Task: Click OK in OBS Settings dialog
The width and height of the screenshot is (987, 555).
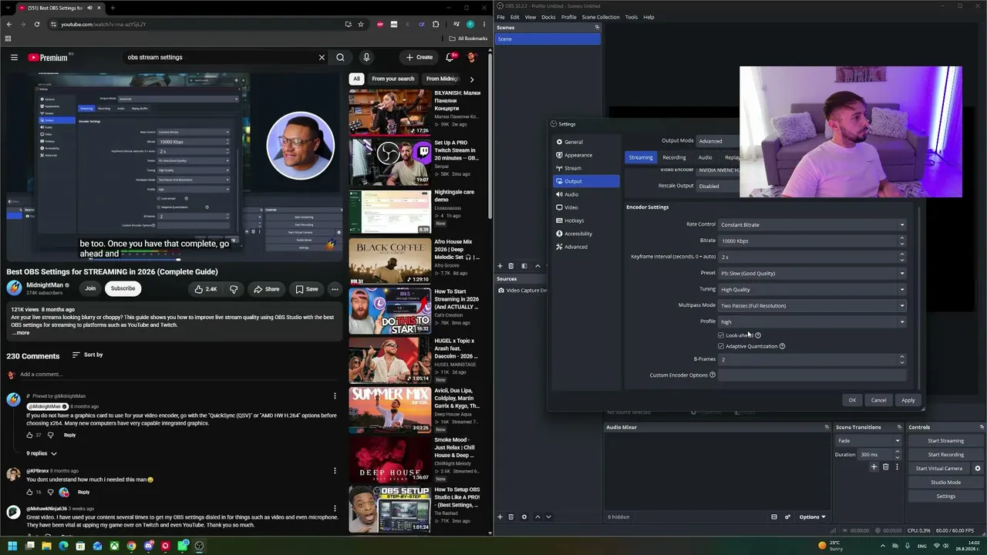Action: 852,400
